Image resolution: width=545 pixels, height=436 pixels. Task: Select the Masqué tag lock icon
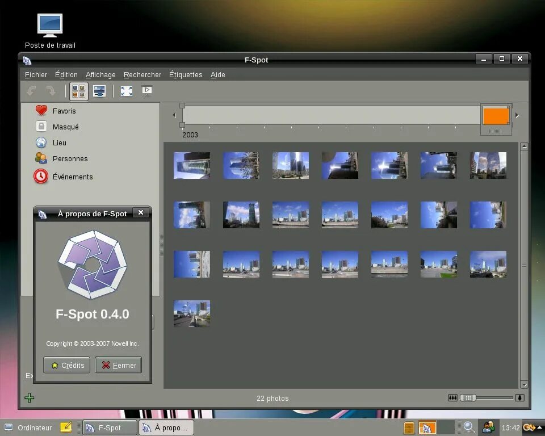41,126
